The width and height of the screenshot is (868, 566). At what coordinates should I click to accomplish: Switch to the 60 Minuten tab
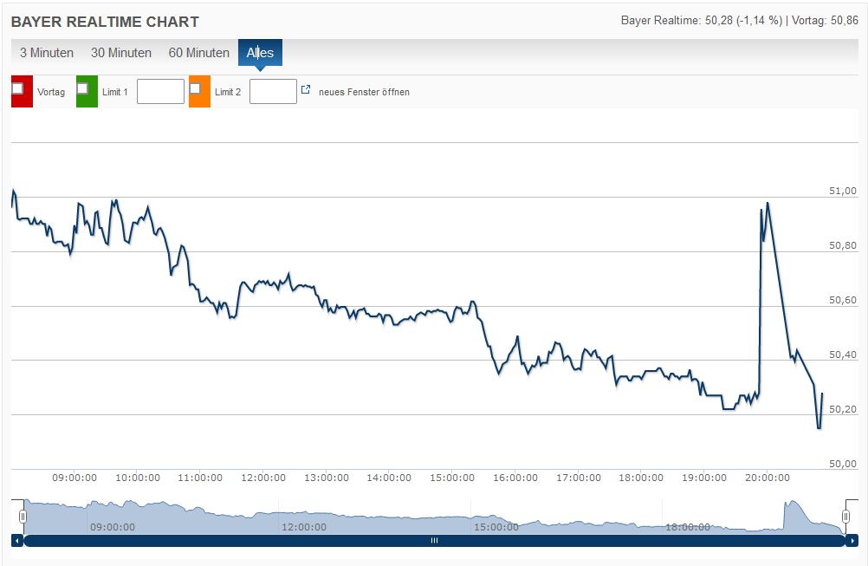click(x=198, y=53)
